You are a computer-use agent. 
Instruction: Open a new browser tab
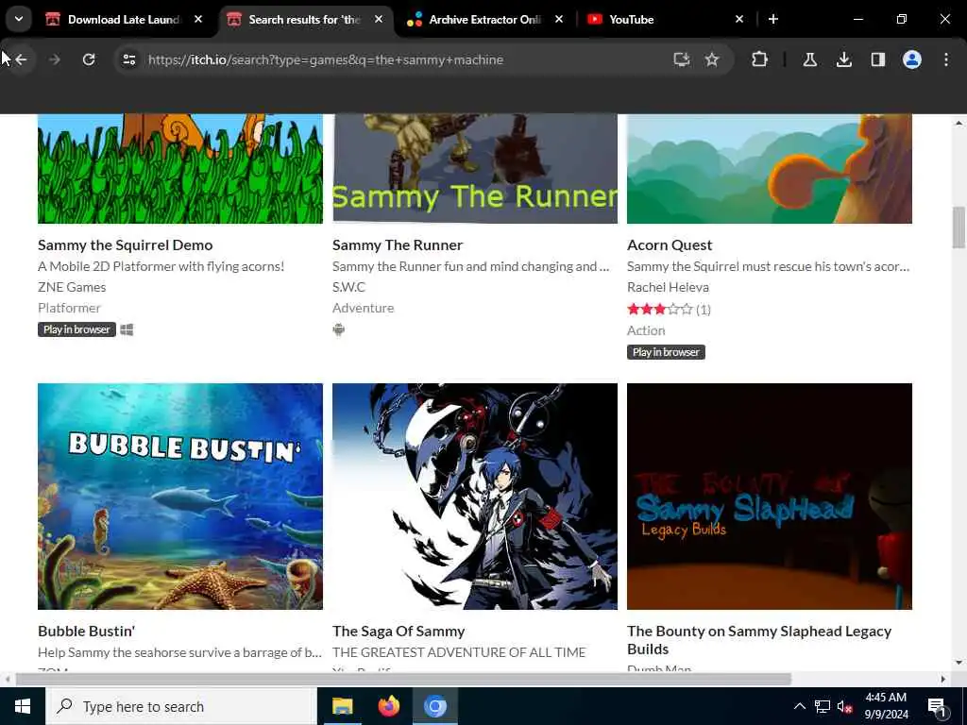pyautogui.click(x=773, y=19)
